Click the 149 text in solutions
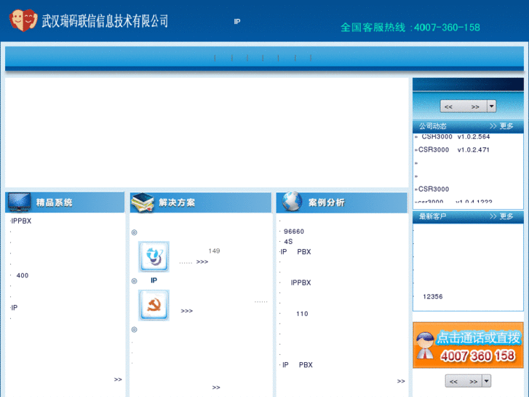The height and width of the screenshot is (397, 529). coord(214,251)
